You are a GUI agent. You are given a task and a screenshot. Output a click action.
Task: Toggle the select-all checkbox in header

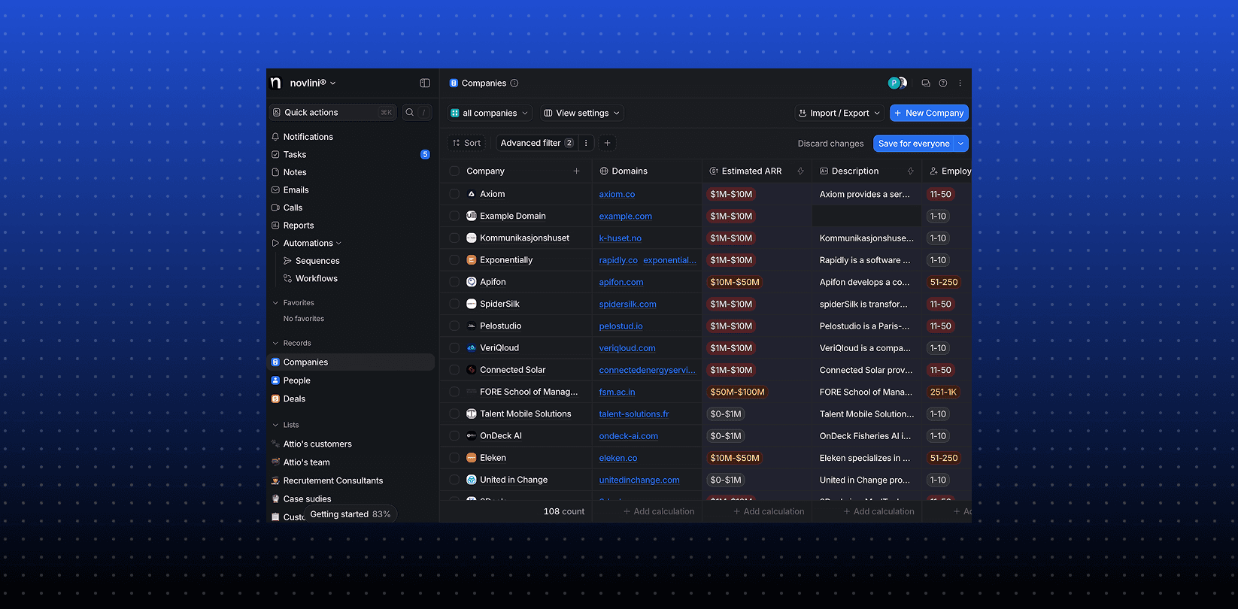[454, 171]
